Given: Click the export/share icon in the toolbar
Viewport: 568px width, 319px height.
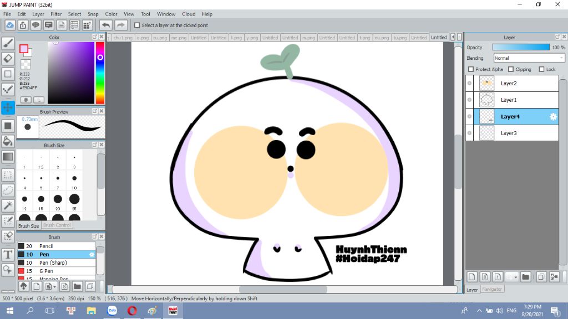Looking at the screenshot, I should (x=23, y=25).
